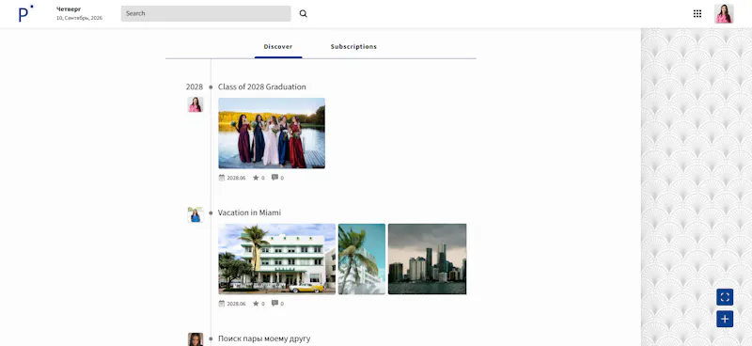Open author avatar beside Поиск пары моему другу
This screenshot has height=346, width=752.
tap(196, 339)
